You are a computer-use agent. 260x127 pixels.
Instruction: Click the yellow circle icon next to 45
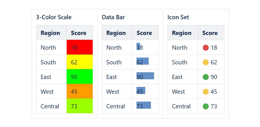[206, 92]
